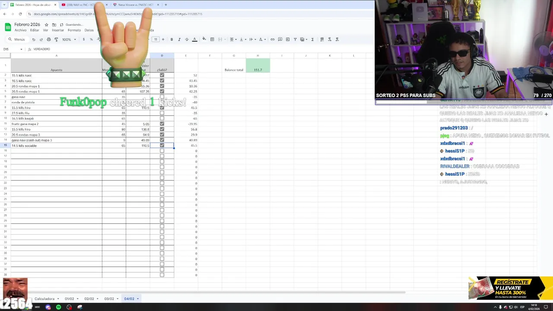The image size is (553, 311).
Task: Click the insert chart icon
Action: point(288,39)
